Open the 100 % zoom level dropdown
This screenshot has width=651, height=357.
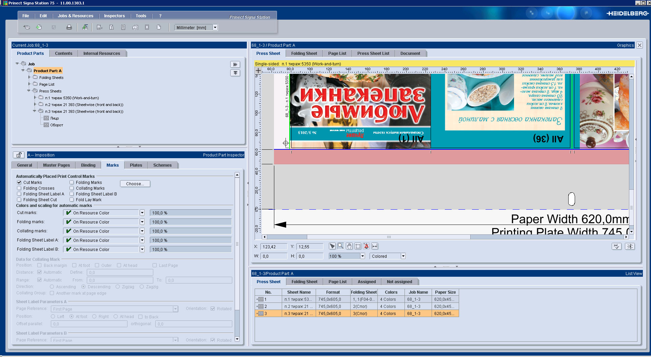point(362,256)
